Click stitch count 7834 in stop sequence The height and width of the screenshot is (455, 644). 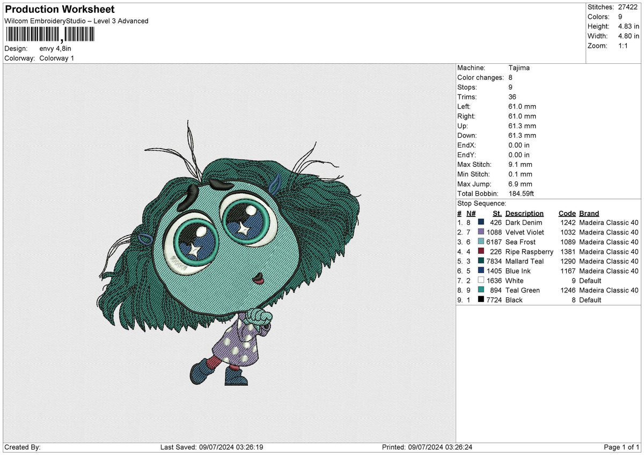click(x=494, y=261)
